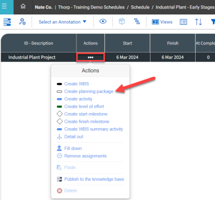Go to the home page icon
The height and width of the screenshot is (200, 215).
[x=23, y=6]
